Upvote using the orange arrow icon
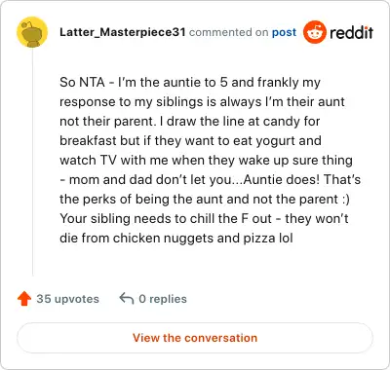 point(24,299)
